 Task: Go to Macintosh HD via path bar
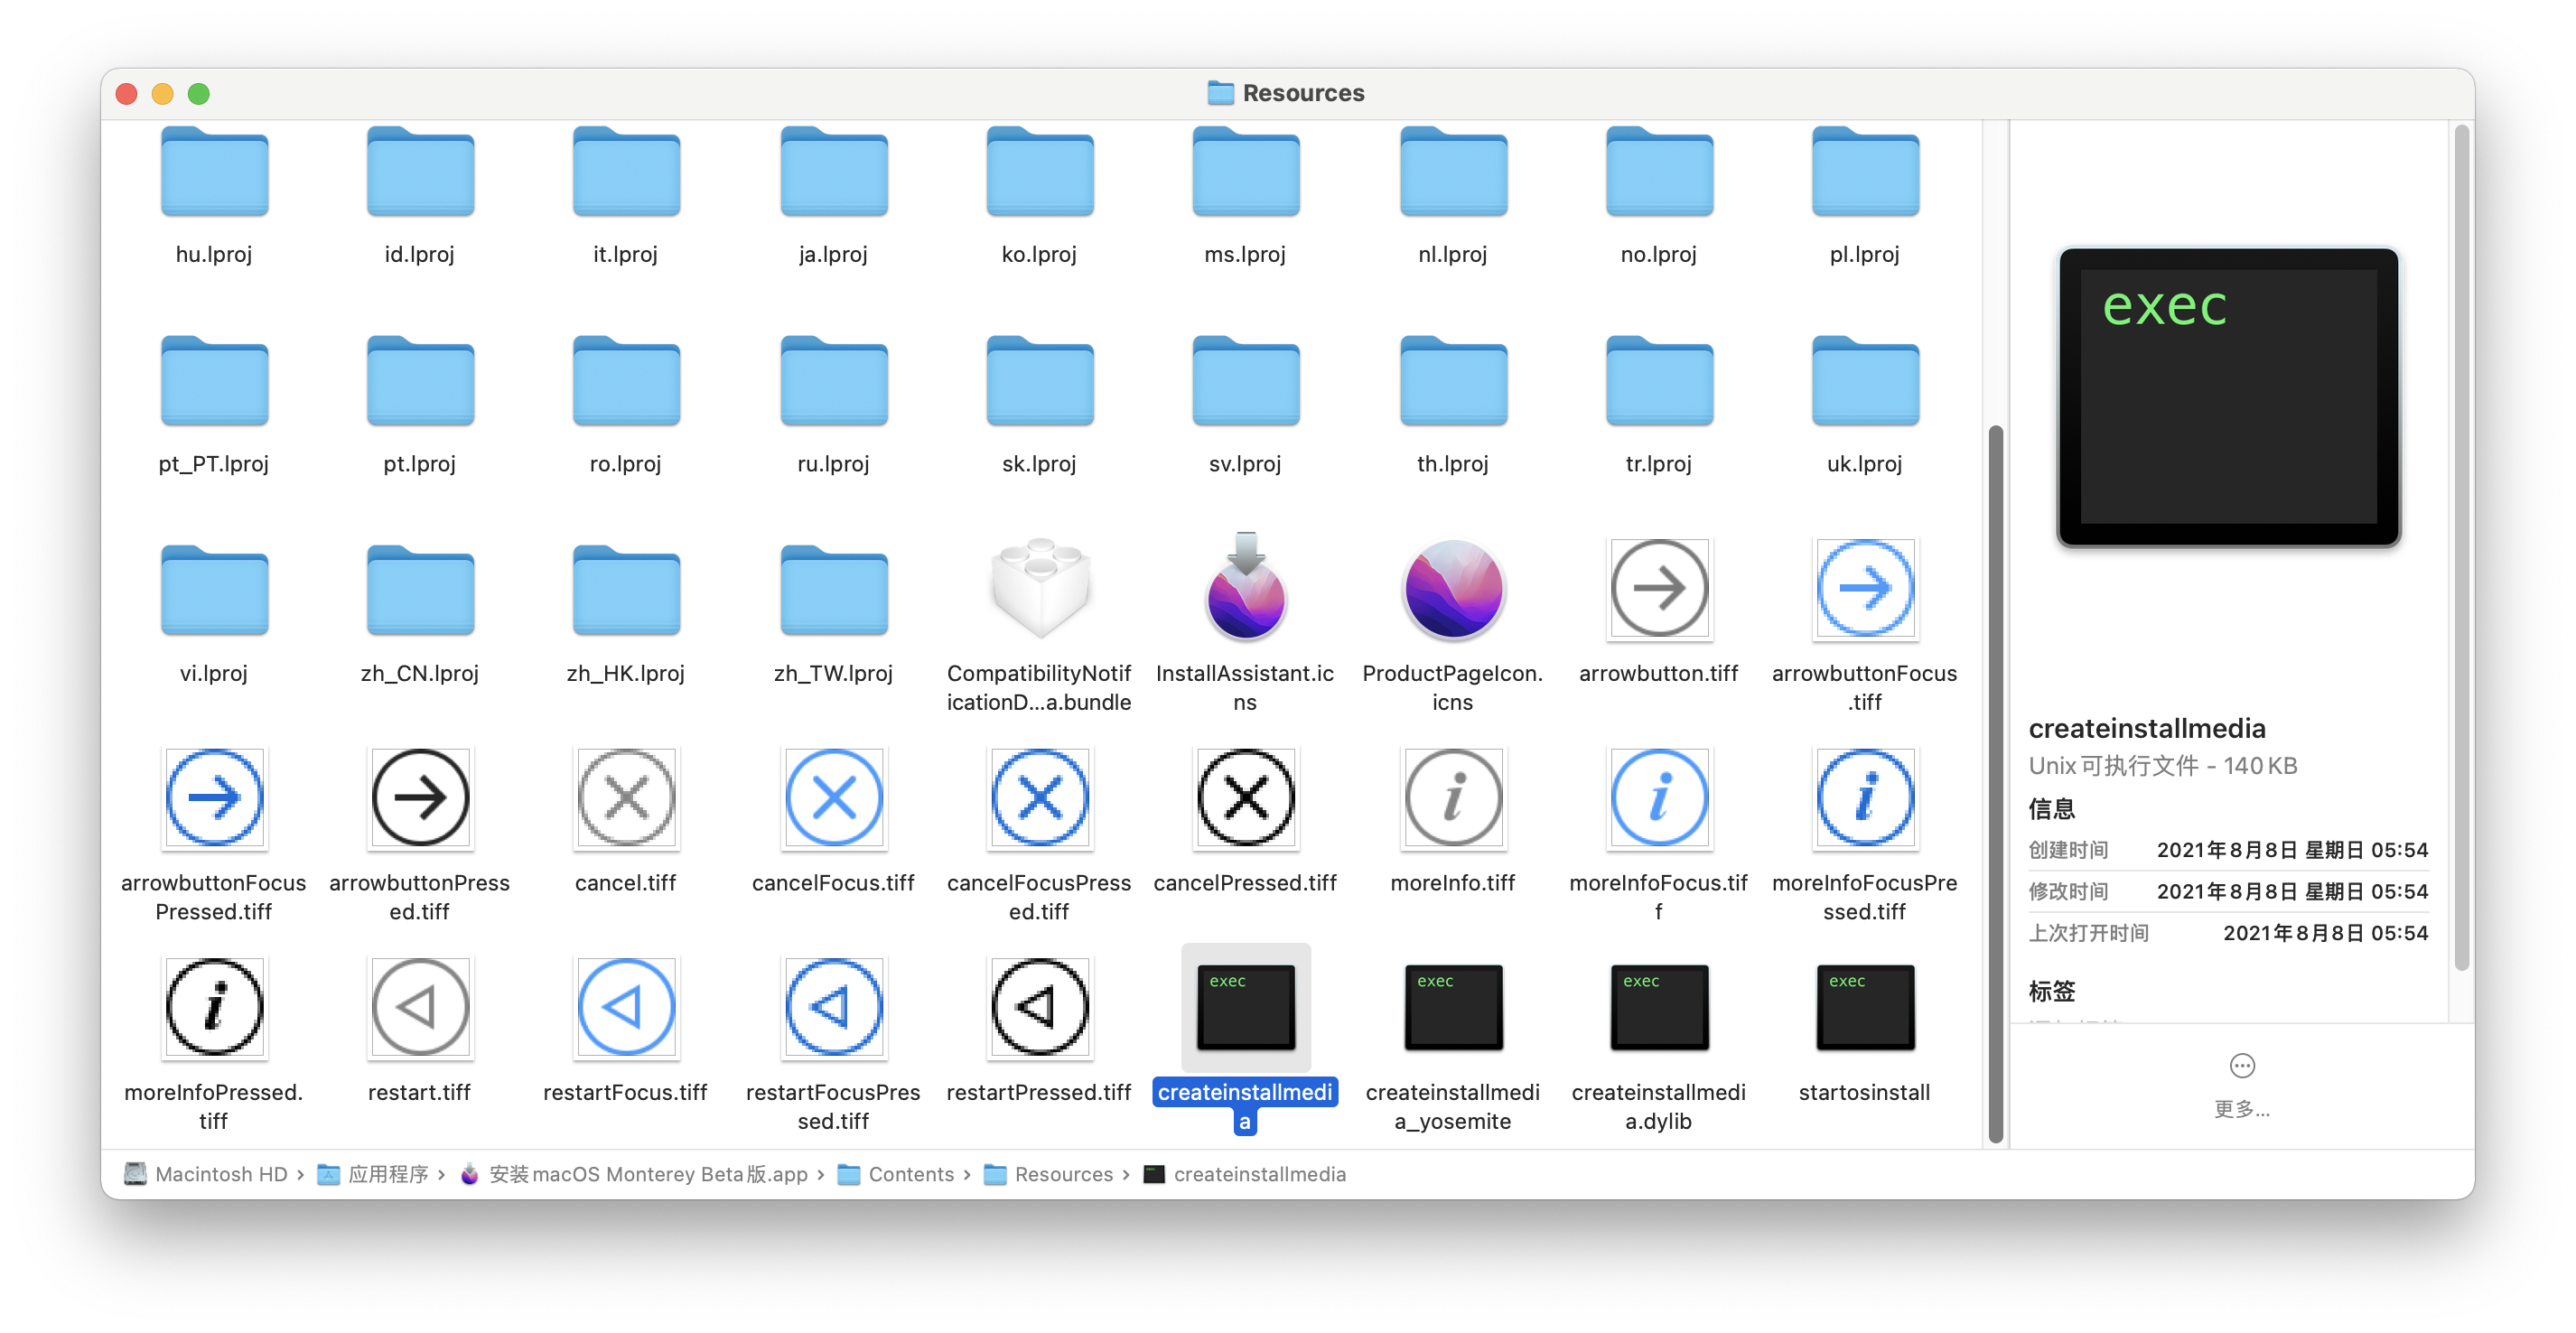pos(222,1174)
